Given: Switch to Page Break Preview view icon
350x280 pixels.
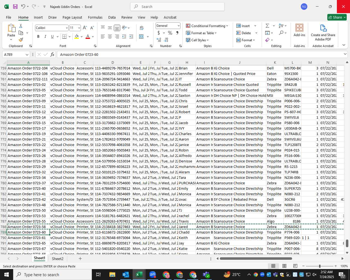Looking at the screenshot, I should [x=295, y=266].
